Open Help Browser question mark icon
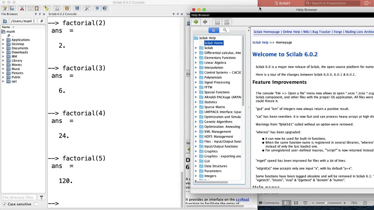This screenshot has height=210, width=374. coord(105,8)
